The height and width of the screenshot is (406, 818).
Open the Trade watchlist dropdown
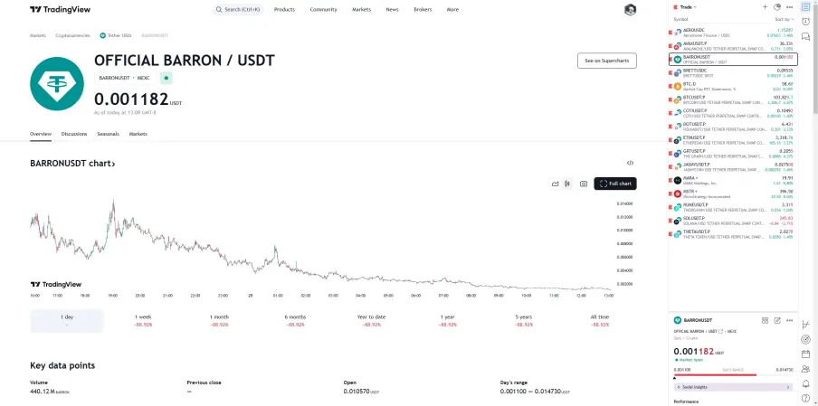pos(688,7)
